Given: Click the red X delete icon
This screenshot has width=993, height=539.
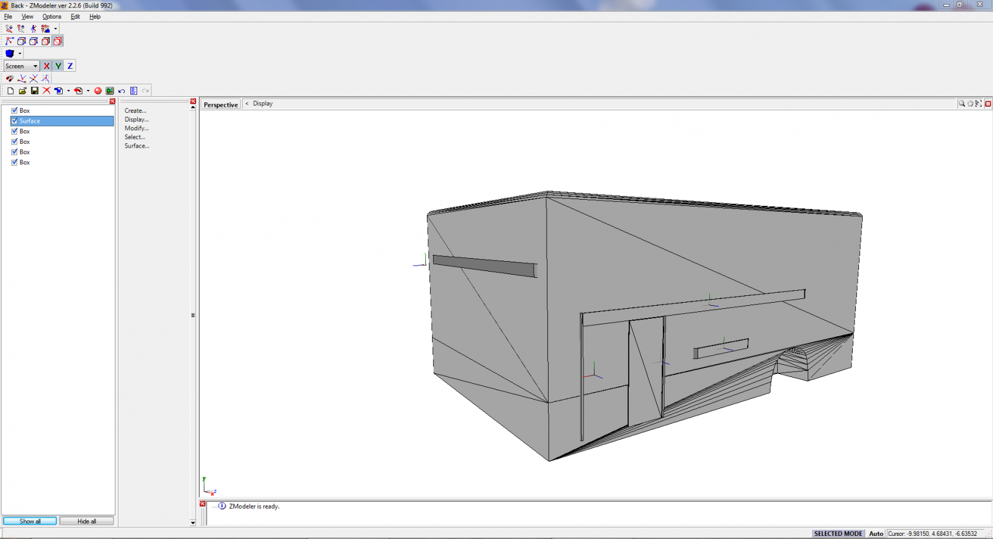Looking at the screenshot, I should (x=47, y=91).
